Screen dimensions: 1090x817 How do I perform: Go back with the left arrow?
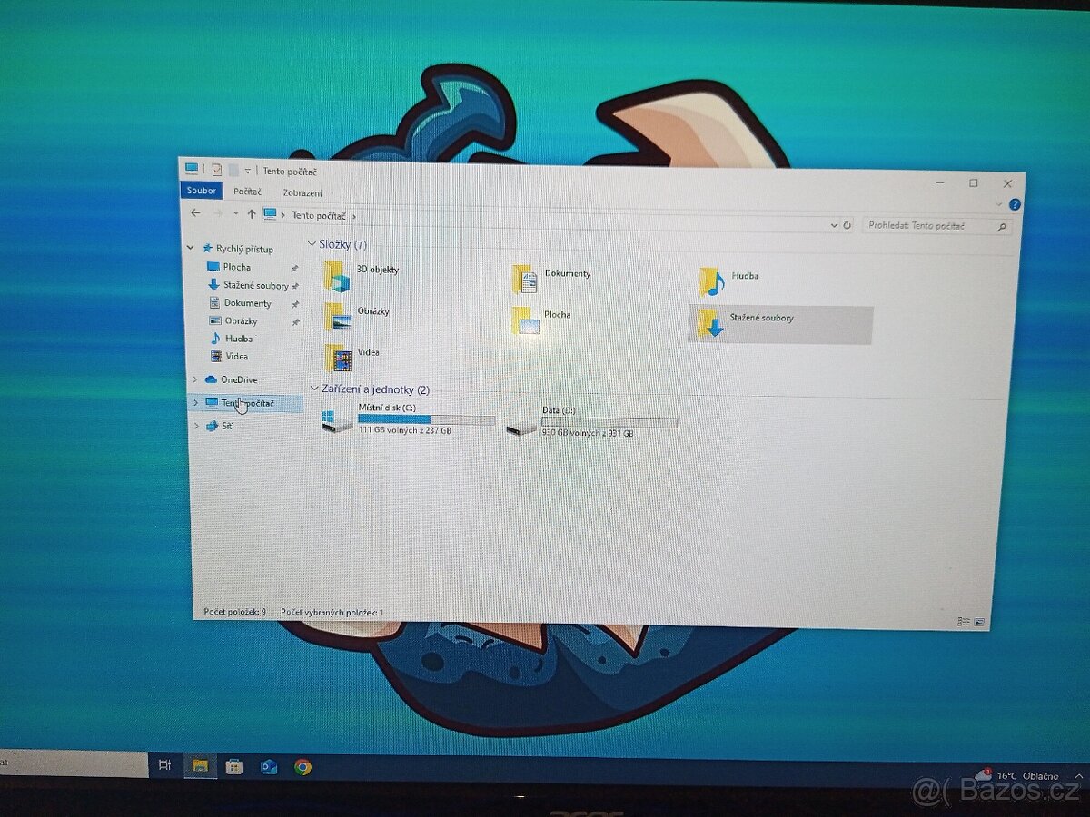195,212
